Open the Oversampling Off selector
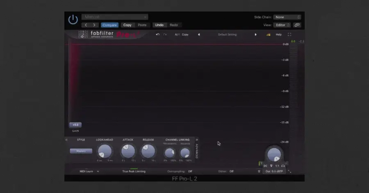 point(180,172)
